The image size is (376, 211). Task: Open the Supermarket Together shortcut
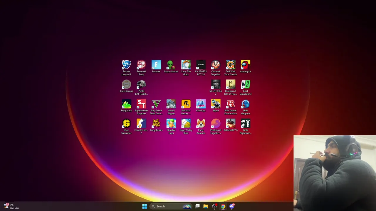tap(141, 104)
